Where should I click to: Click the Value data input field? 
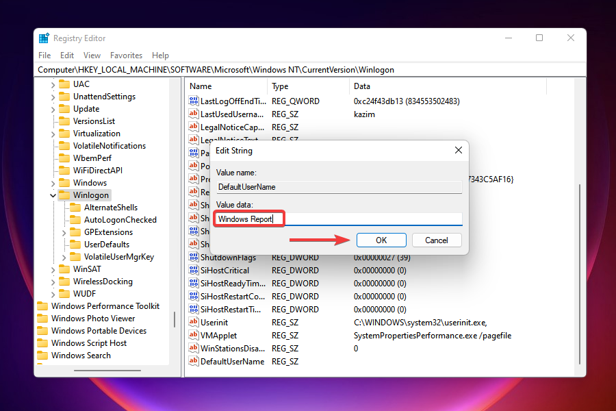point(339,219)
